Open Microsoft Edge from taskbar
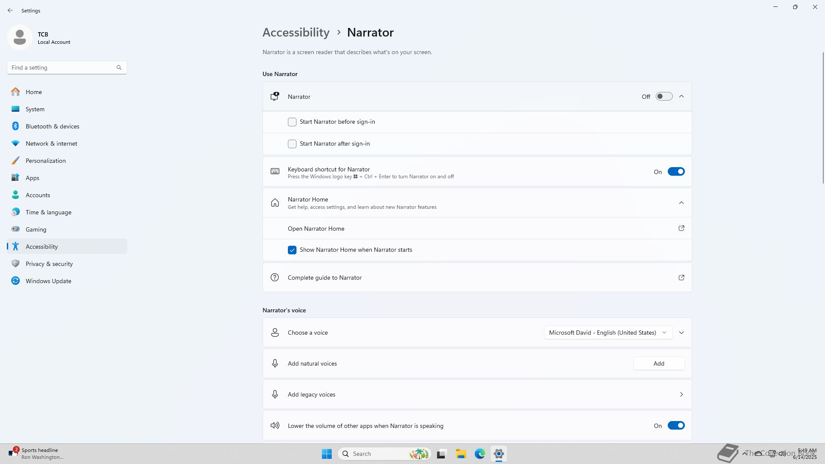This screenshot has width=825, height=464. click(x=480, y=454)
